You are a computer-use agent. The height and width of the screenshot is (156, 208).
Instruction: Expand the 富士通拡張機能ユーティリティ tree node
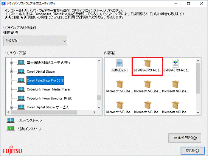pos(12,62)
